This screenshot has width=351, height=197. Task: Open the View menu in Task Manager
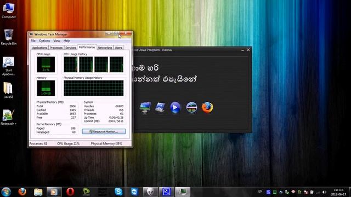[56, 41]
